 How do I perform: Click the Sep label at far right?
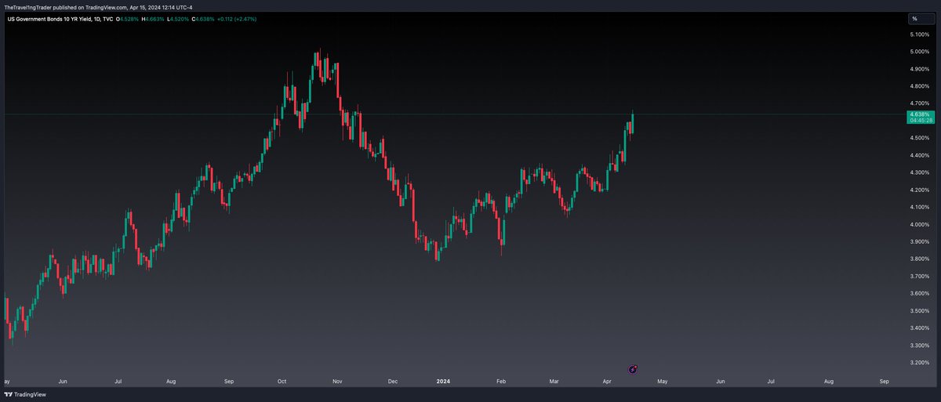point(885,381)
